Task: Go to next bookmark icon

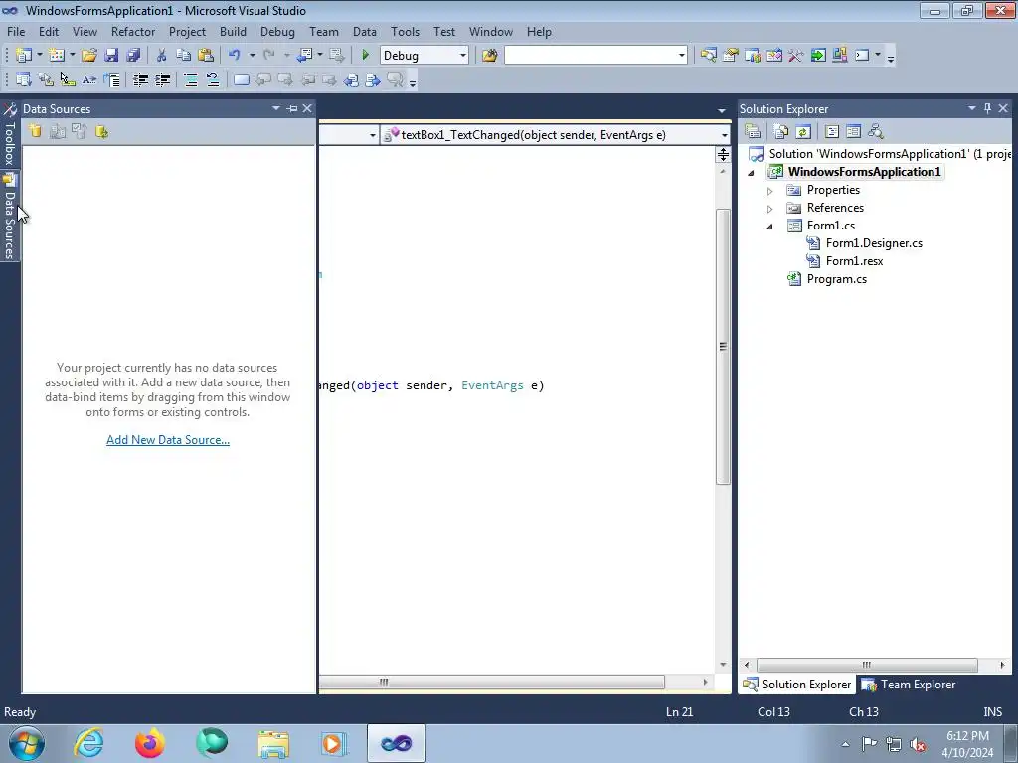Action: tap(285, 79)
